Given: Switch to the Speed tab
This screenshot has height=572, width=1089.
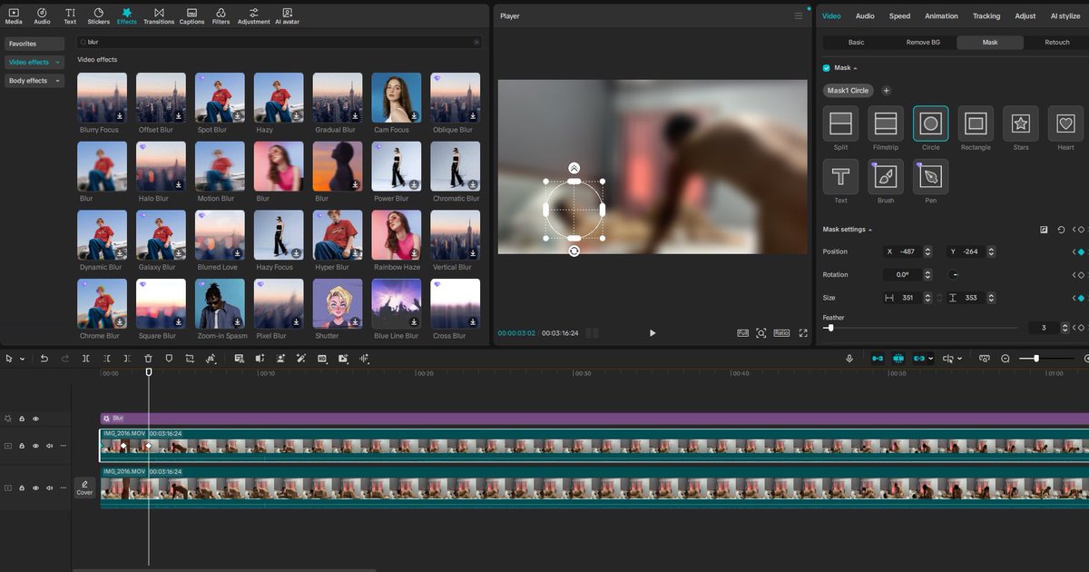Looking at the screenshot, I should [899, 15].
